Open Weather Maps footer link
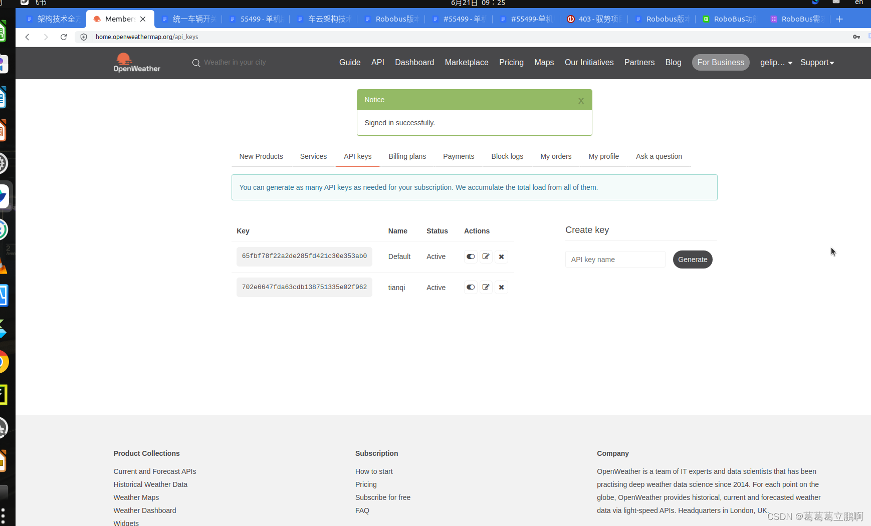Viewport: 871px width, 526px height. 136,497
